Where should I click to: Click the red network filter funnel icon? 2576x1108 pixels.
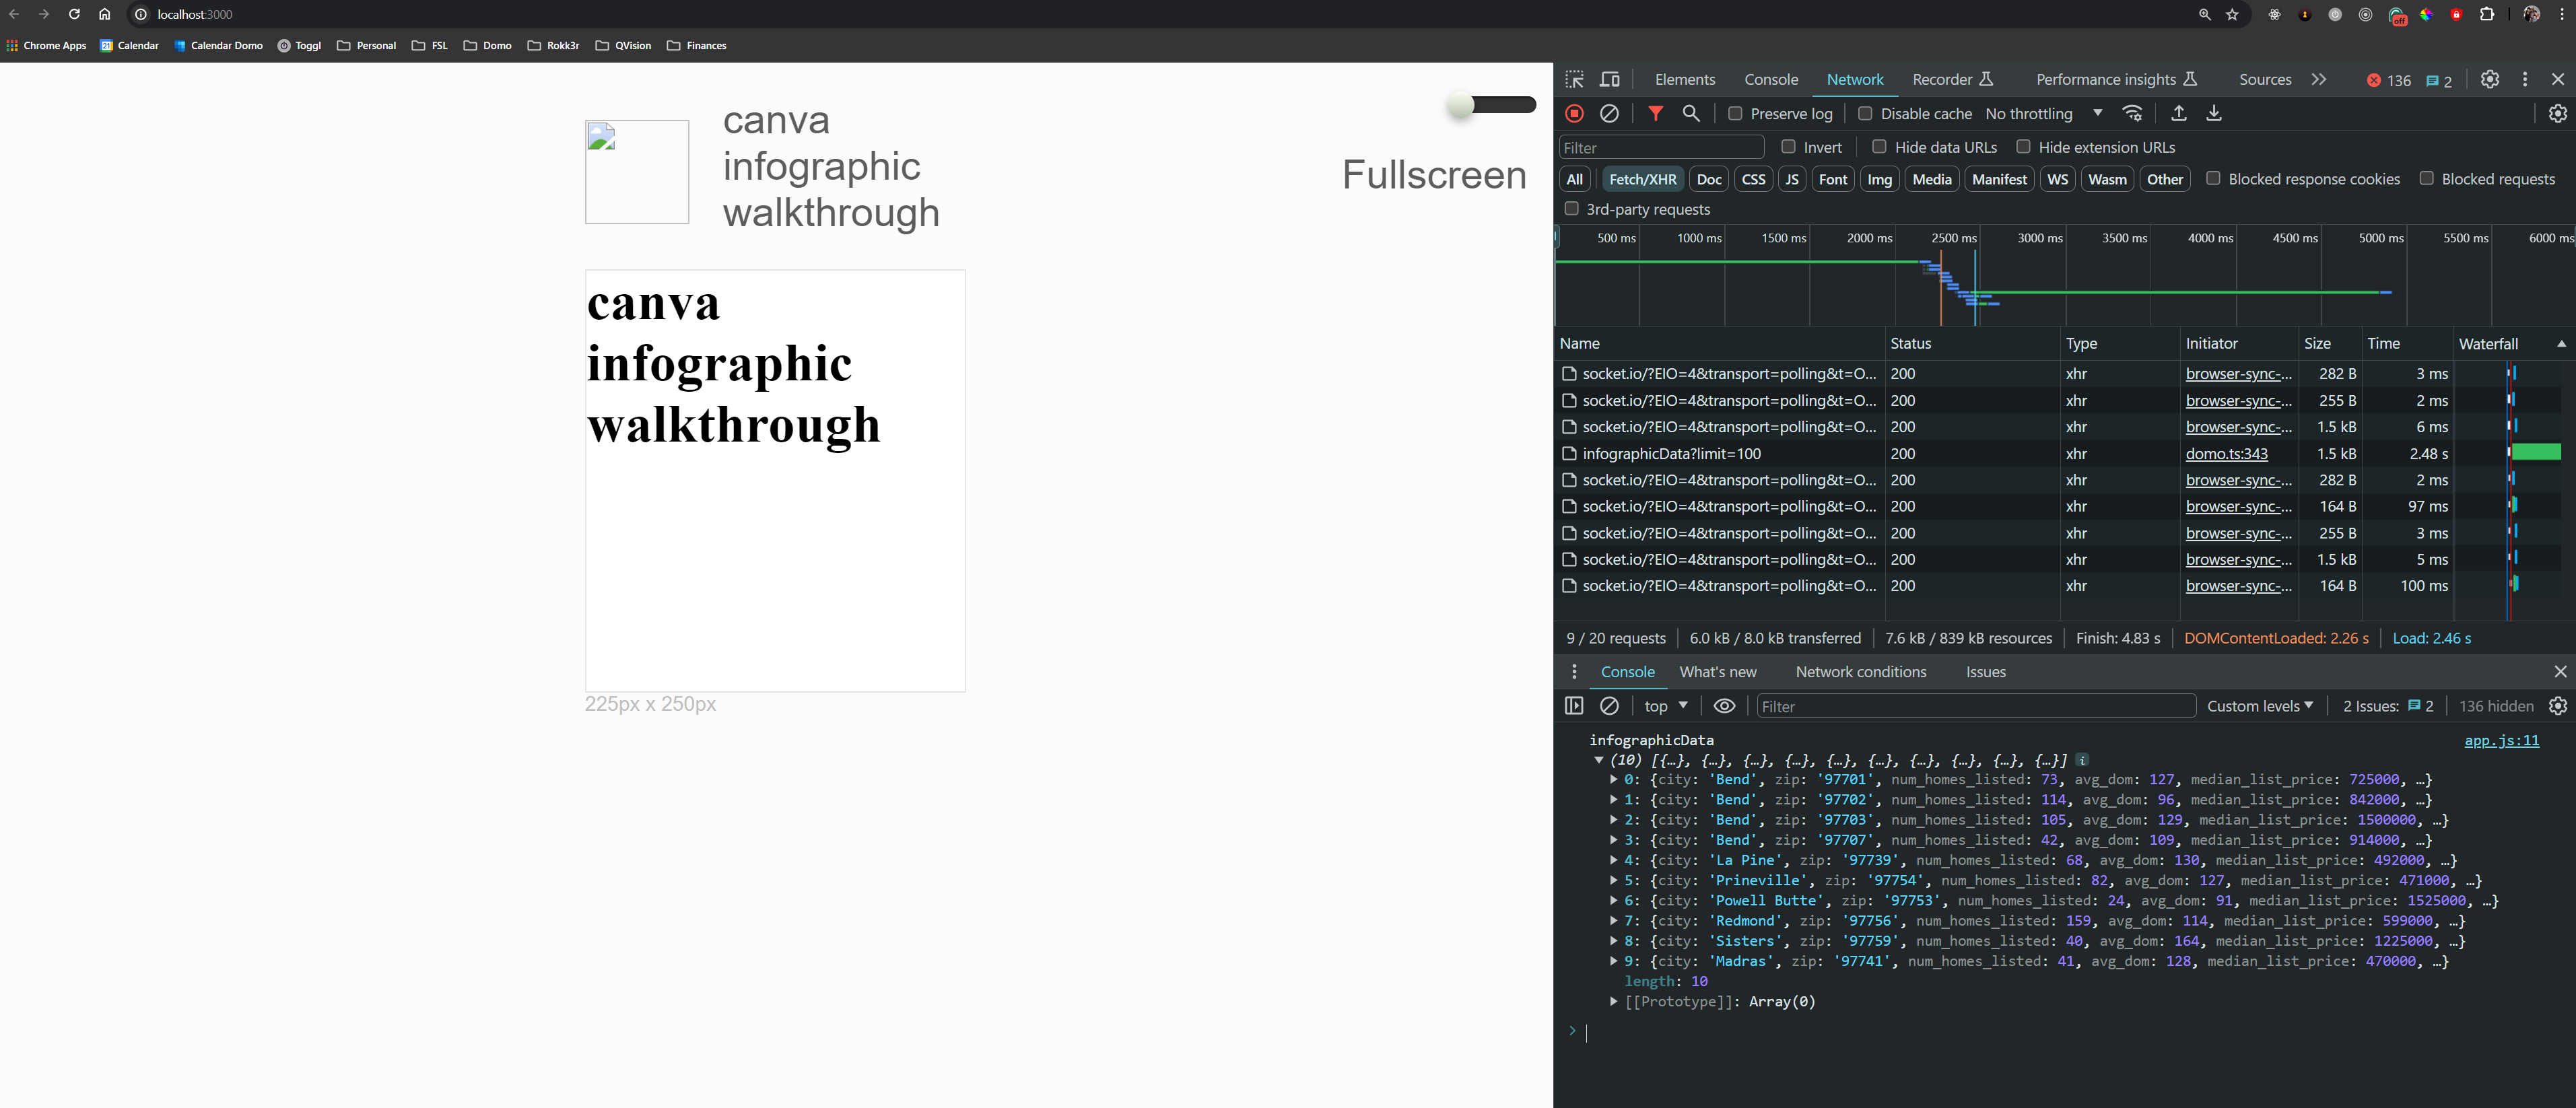1655,114
